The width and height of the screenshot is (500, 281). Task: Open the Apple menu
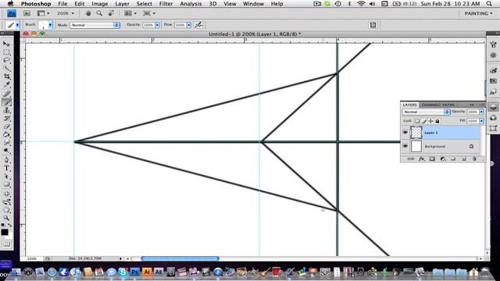point(10,4)
